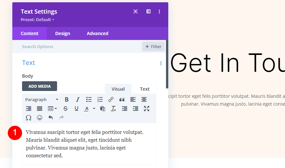This screenshot has height=168, width=285.
Task: Toggle bold formatting in editor toolbar
Action: pyautogui.click(x=67, y=99)
